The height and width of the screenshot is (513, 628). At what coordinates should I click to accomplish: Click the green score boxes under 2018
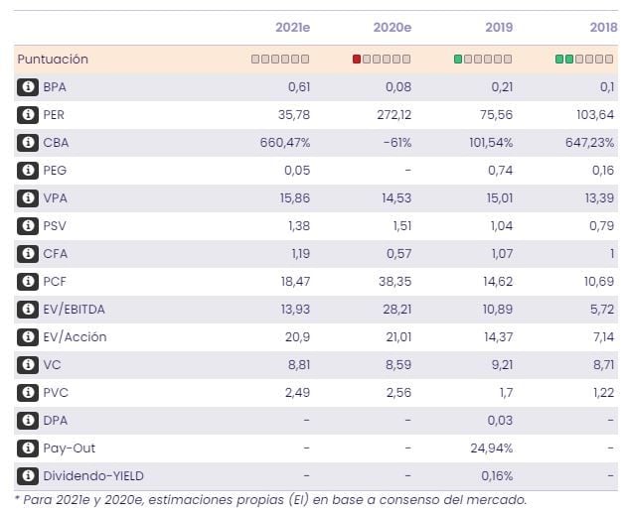[x=564, y=60]
